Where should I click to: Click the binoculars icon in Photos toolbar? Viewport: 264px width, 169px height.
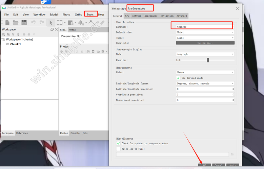click(x=88, y=51)
